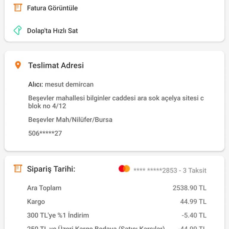Select the recipient name mesut demircan
The width and height of the screenshot is (229, 229).
point(69,84)
